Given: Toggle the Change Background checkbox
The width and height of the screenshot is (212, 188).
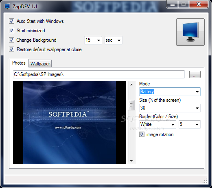Looking at the screenshot, I should tap(11, 40).
